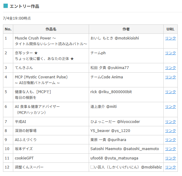Open the link for 念写ッター entry

tap(170, 53)
